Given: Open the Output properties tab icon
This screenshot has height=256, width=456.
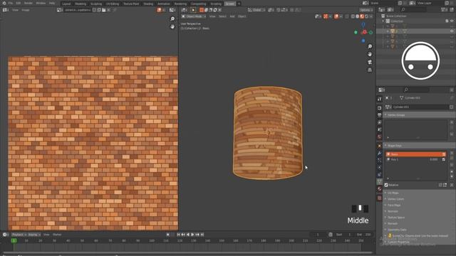Looking at the screenshot, I should tap(380, 115).
